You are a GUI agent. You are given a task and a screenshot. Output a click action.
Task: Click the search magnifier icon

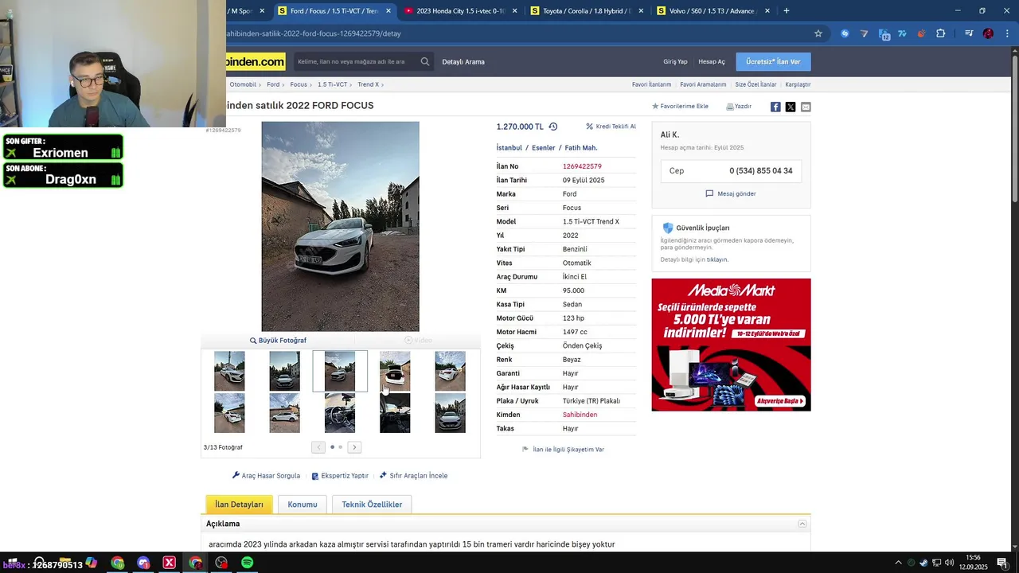[425, 61]
